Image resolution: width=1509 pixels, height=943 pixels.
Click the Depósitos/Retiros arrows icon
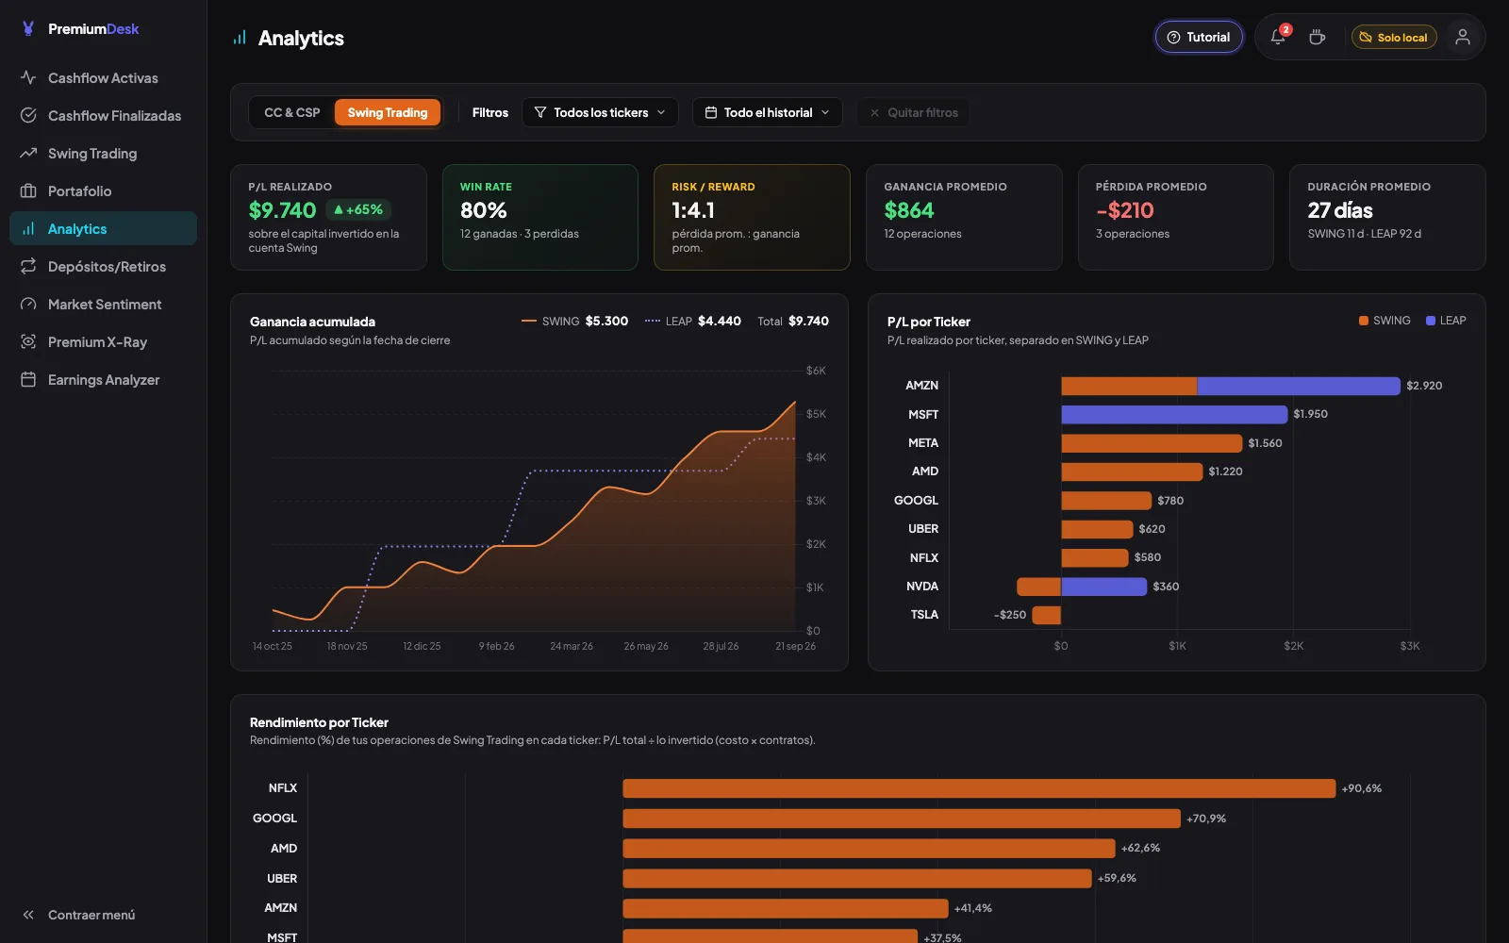(x=28, y=266)
